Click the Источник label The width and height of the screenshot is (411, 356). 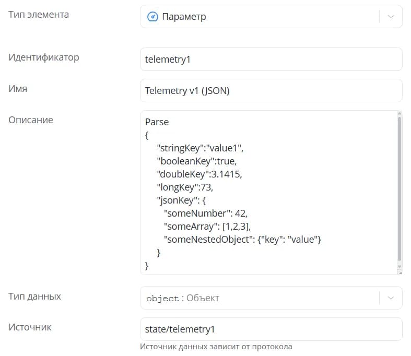30,327
